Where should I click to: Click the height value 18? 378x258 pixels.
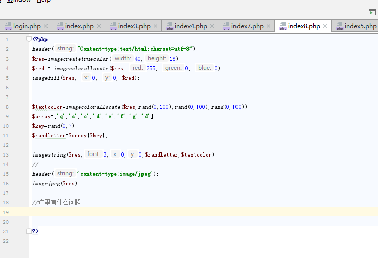point(173,59)
